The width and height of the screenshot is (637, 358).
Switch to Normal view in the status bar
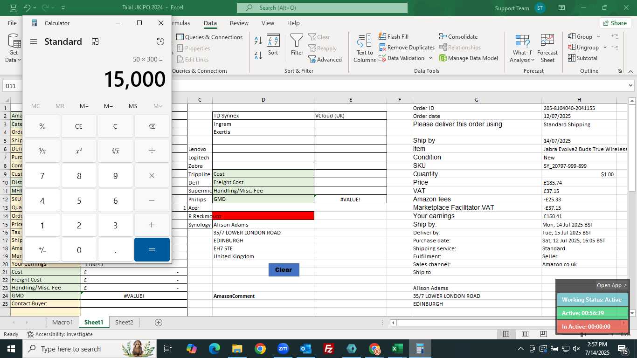[x=506, y=334]
